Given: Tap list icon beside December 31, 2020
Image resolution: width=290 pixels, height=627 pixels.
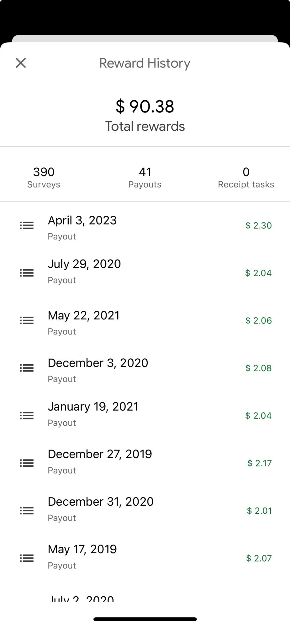Looking at the screenshot, I should [27, 511].
